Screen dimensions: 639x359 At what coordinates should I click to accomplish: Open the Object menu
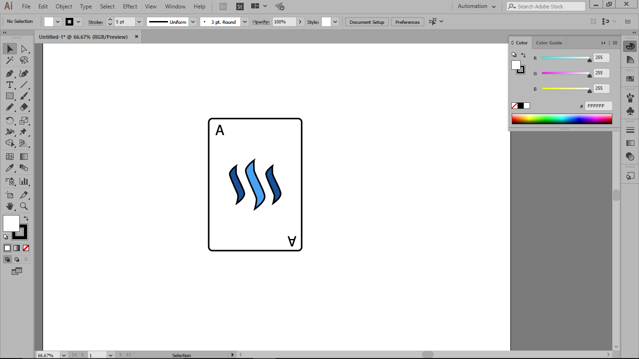pyautogui.click(x=64, y=7)
